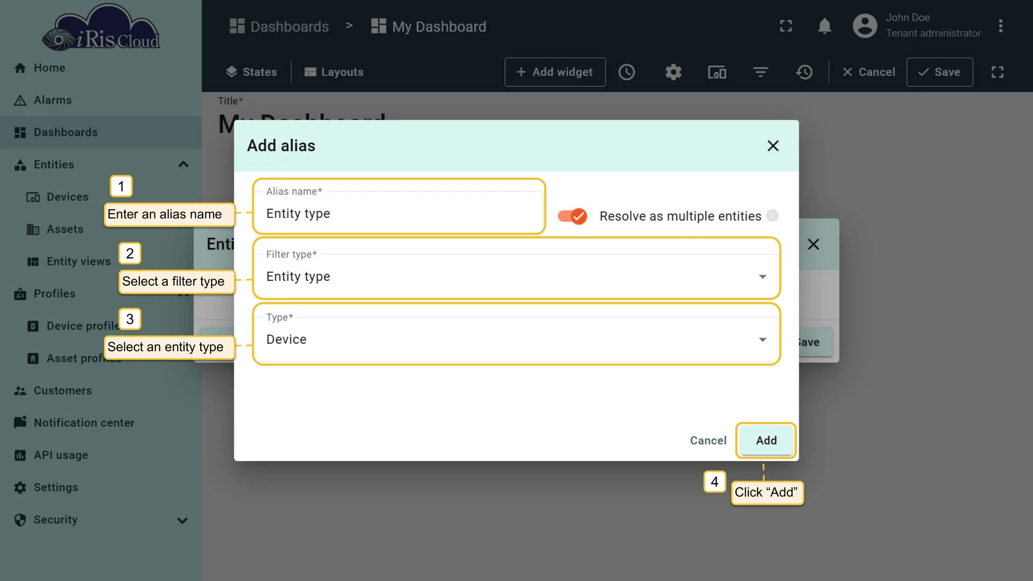Open Alarms in sidebar
This screenshot has height=581, width=1033.
(101, 100)
